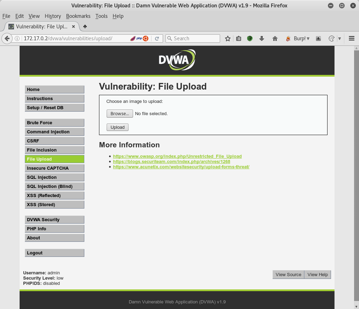This screenshot has width=359, height=309.
Task: Open Instructions in the sidebar
Action: click(55, 98)
